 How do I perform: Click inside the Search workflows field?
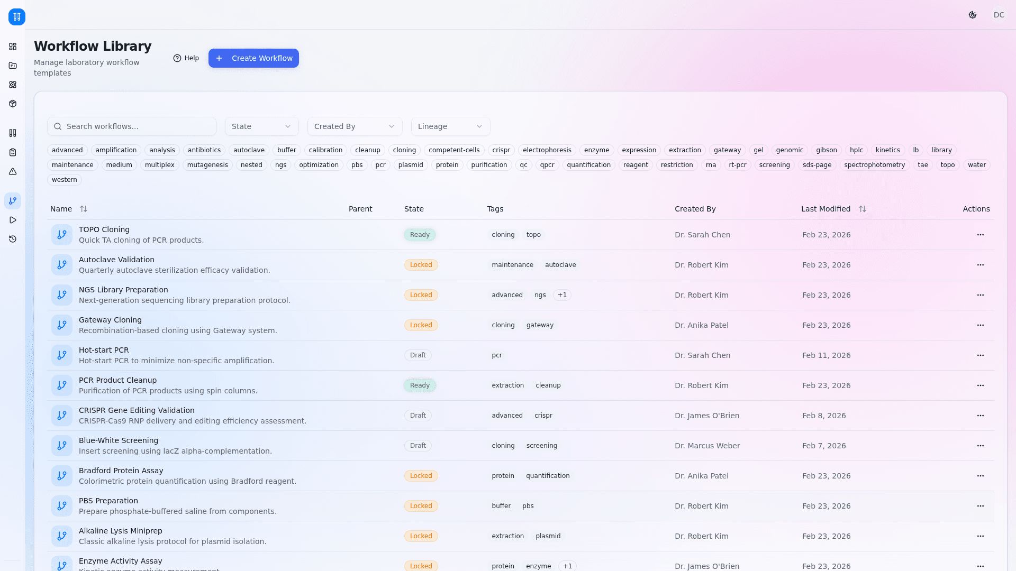(x=131, y=126)
